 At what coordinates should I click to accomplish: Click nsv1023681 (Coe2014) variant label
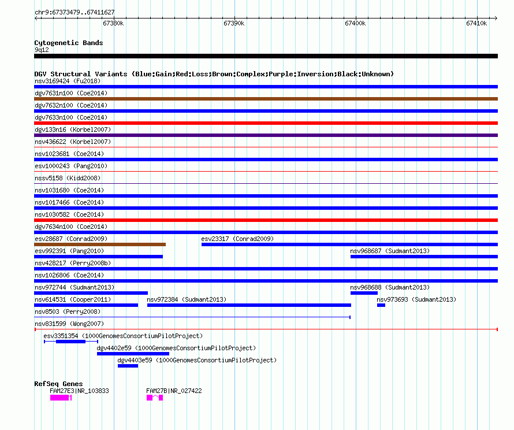tap(69, 154)
